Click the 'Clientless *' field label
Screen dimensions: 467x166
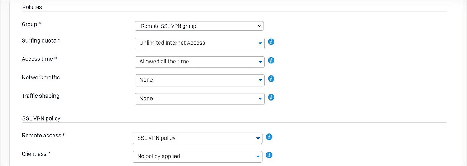click(36, 154)
